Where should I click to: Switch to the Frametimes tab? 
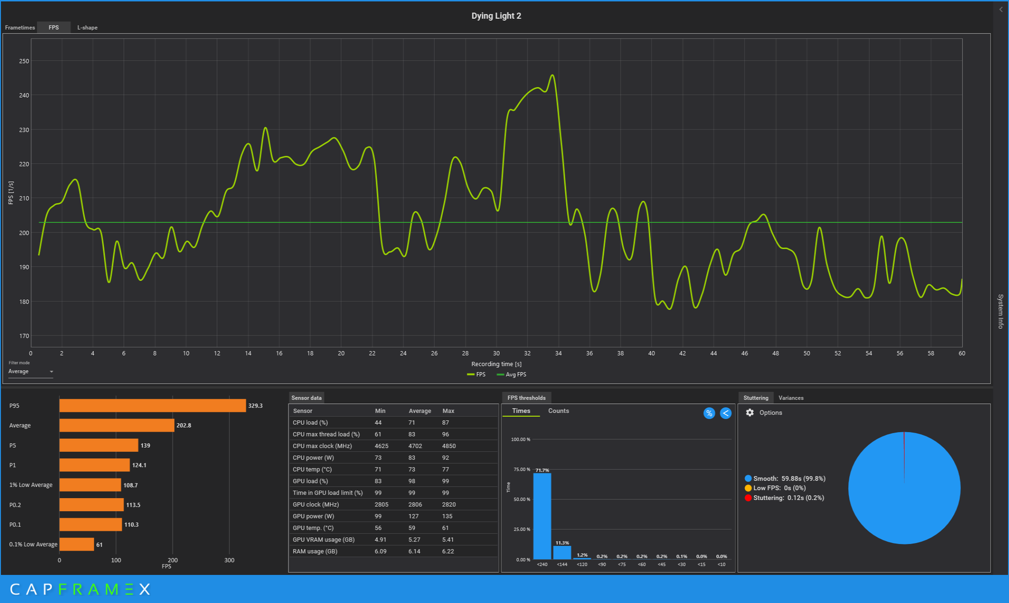(20, 27)
